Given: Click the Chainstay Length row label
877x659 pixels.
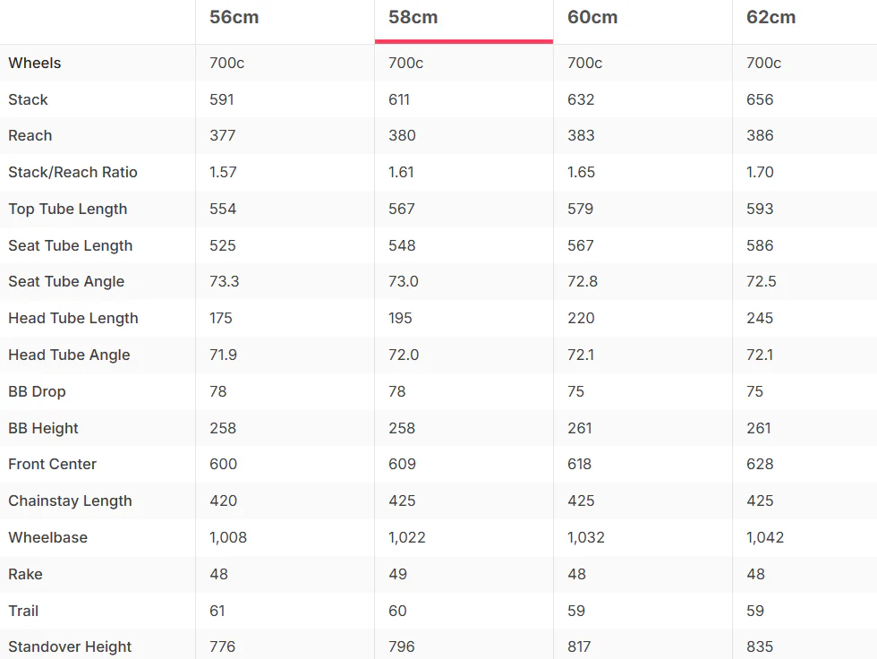Looking at the screenshot, I should point(70,501).
